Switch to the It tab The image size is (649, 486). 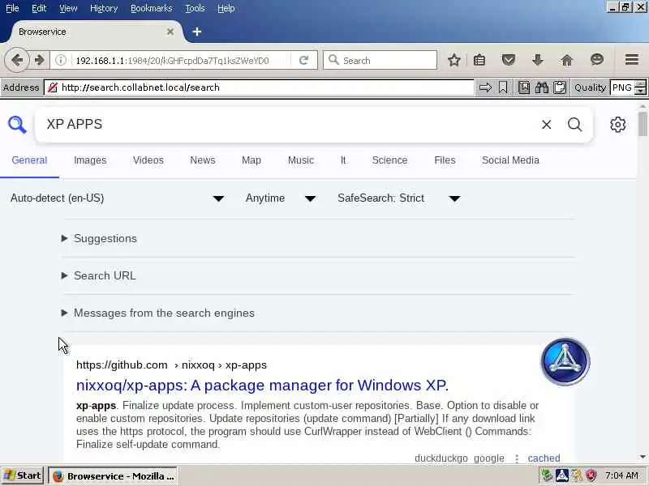pos(343,160)
